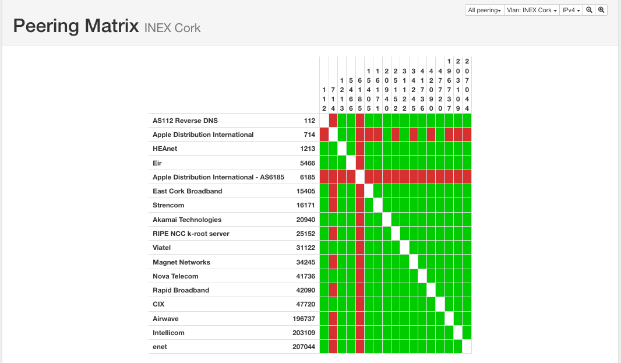Select the Strencom row label
621x363 pixels.
click(168, 205)
